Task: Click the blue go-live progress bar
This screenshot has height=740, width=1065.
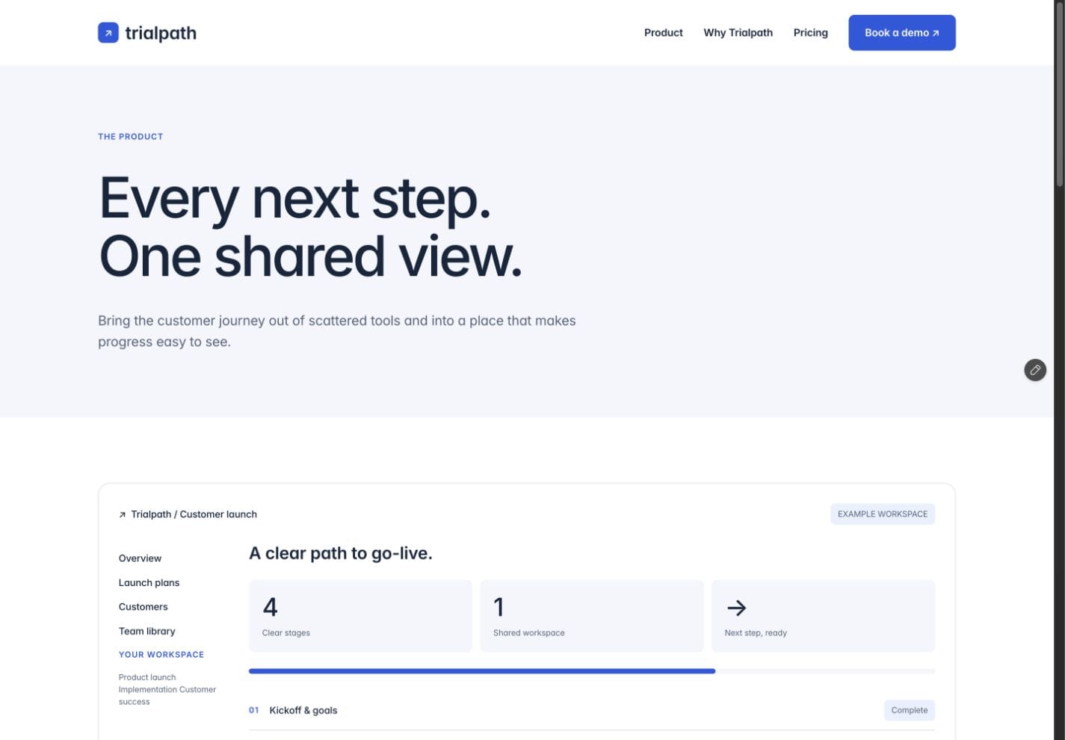Action: [482, 671]
